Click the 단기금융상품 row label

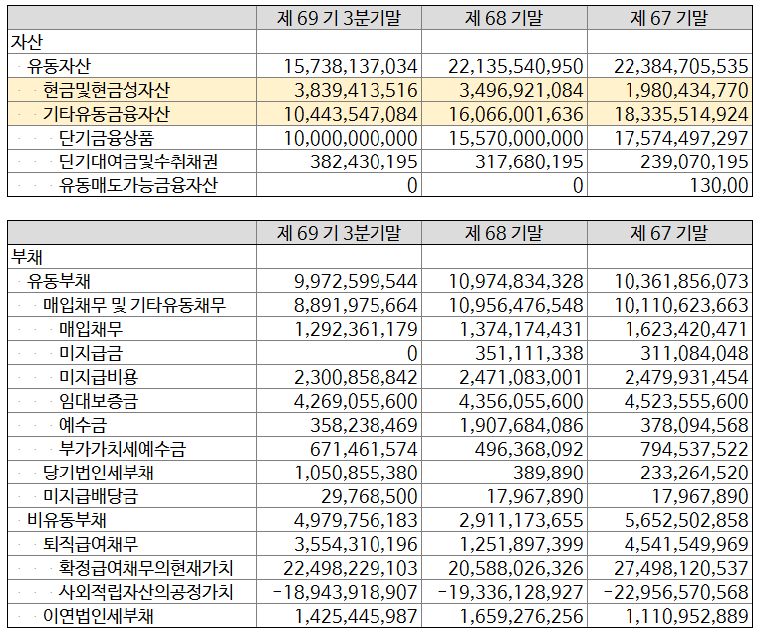point(107,138)
